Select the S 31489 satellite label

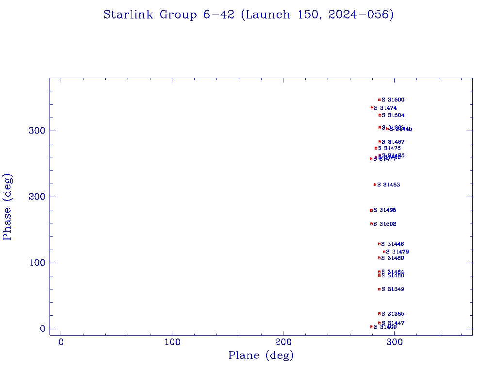coord(393,258)
